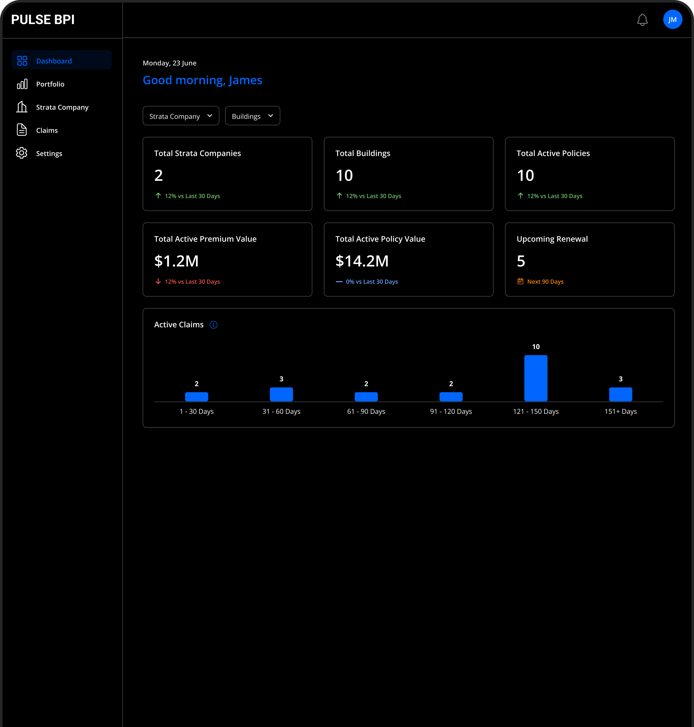694x727 pixels.
Task: Open the Strata Company filter dropdown
Action: 181,116
